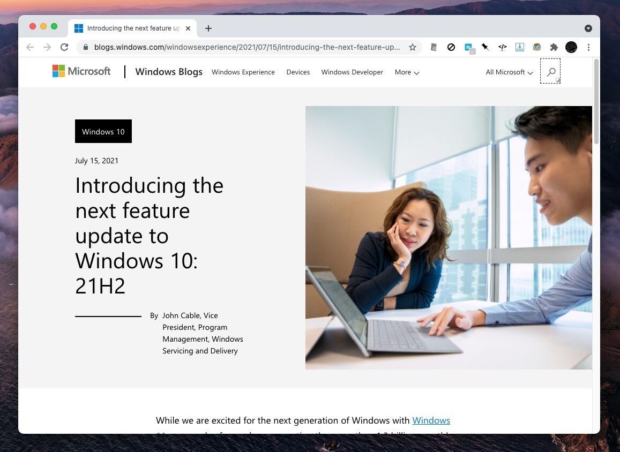The height and width of the screenshot is (452, 620).
Task: Go to Windows Blogs home
Action: (169, 72)
